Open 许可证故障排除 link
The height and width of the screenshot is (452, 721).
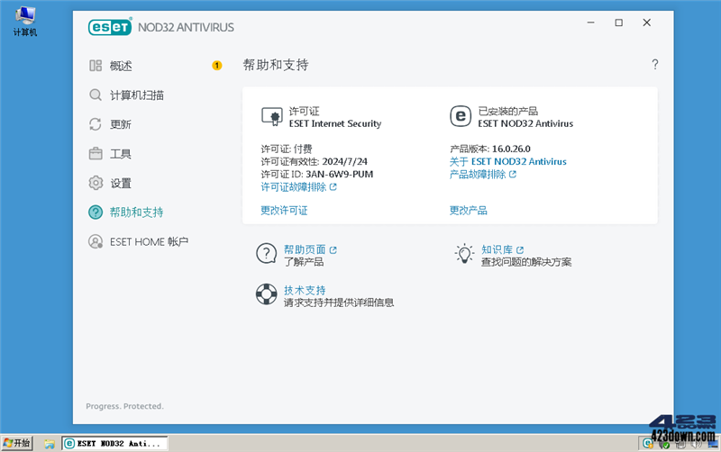(x=294, y=187)
